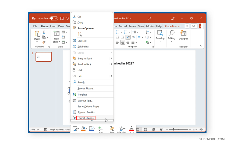Choose Format Shape from context menu
This screenshot has height=145, width=234.
[86, 118]
